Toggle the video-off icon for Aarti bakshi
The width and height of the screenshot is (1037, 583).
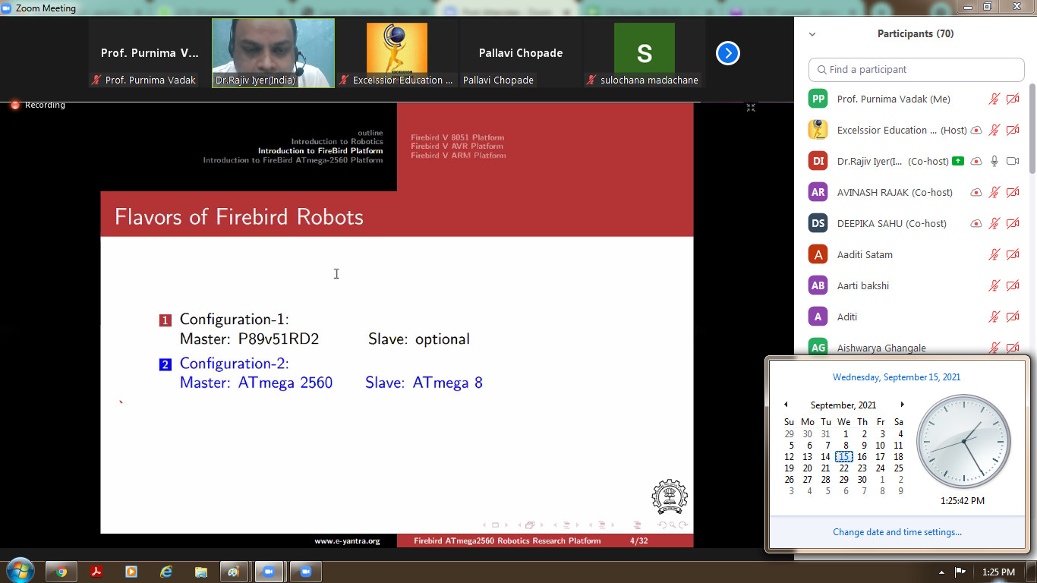(x=1012, y=286)
